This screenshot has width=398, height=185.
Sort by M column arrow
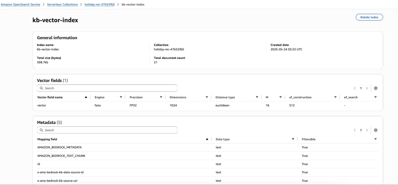click(280, 97)
